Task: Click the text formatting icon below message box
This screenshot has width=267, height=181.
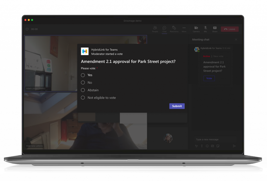Action: [197, 146]
